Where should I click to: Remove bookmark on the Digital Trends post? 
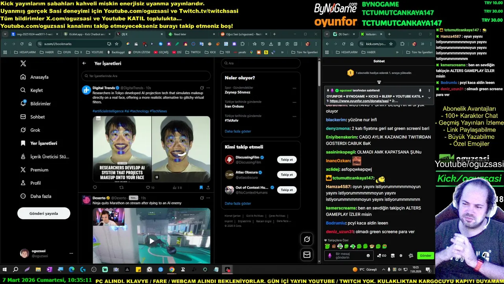201,187
